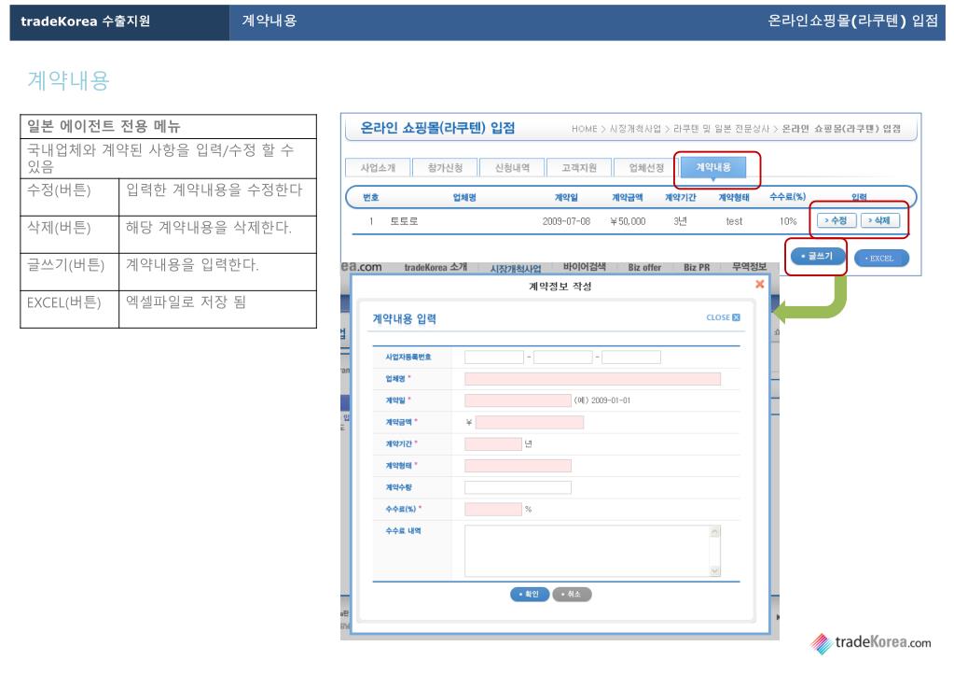Focus the 업체명 input field
Screen dimensions: 954x674
pyautogui.click(x=592, y=379)
